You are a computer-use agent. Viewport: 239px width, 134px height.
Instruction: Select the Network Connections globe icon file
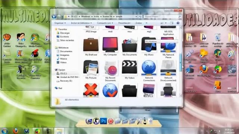[149, 71]
